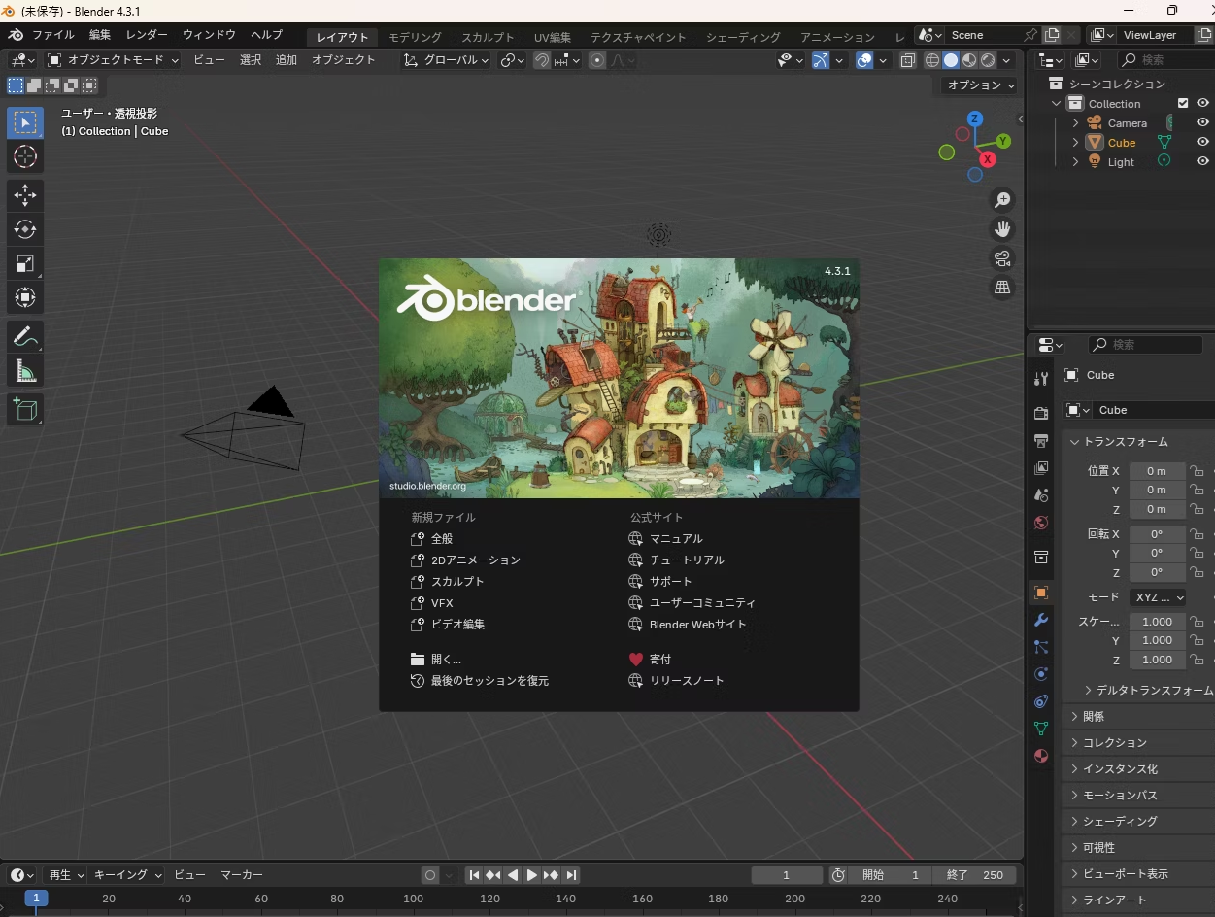Switch to the シェーディング workspace tab
Screen dimensions: 1215x917
pos(743,37)
